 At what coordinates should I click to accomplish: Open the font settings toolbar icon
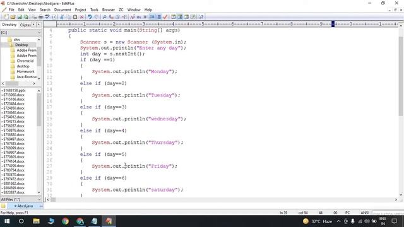coord(133,17)
